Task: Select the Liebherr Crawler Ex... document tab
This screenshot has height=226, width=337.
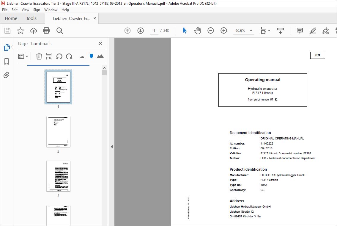Action: (72, 18)
